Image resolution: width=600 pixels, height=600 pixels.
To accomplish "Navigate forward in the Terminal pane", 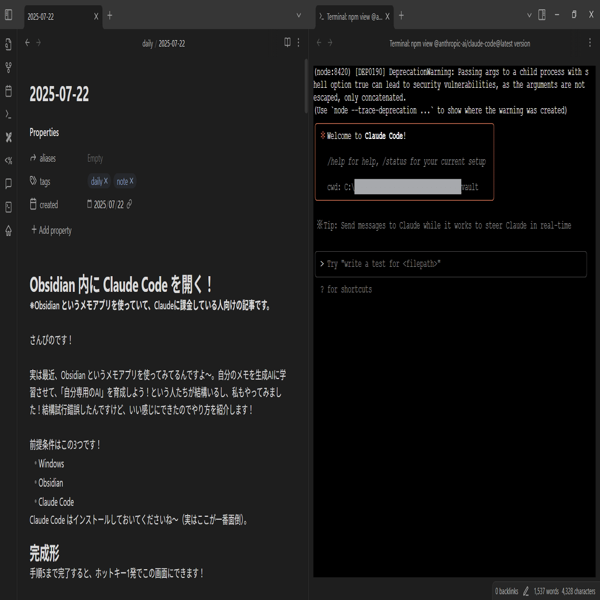I will 330,43.
